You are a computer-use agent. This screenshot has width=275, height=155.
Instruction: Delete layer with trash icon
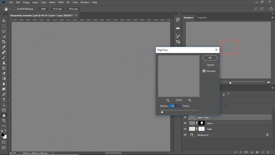[x=268, y=152]
